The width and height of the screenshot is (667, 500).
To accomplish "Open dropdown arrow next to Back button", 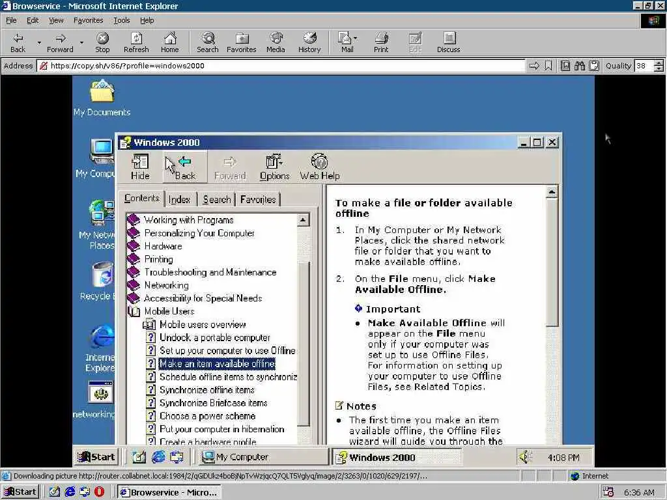I will pyautogui.click(x=39, y=42).
